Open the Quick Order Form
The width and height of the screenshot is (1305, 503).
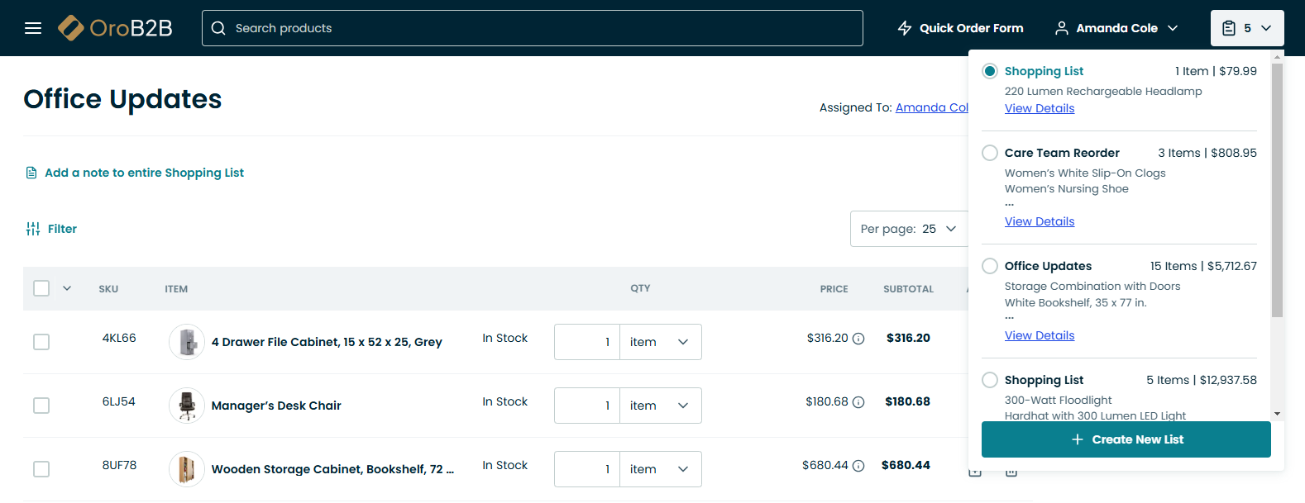(960, 28)
